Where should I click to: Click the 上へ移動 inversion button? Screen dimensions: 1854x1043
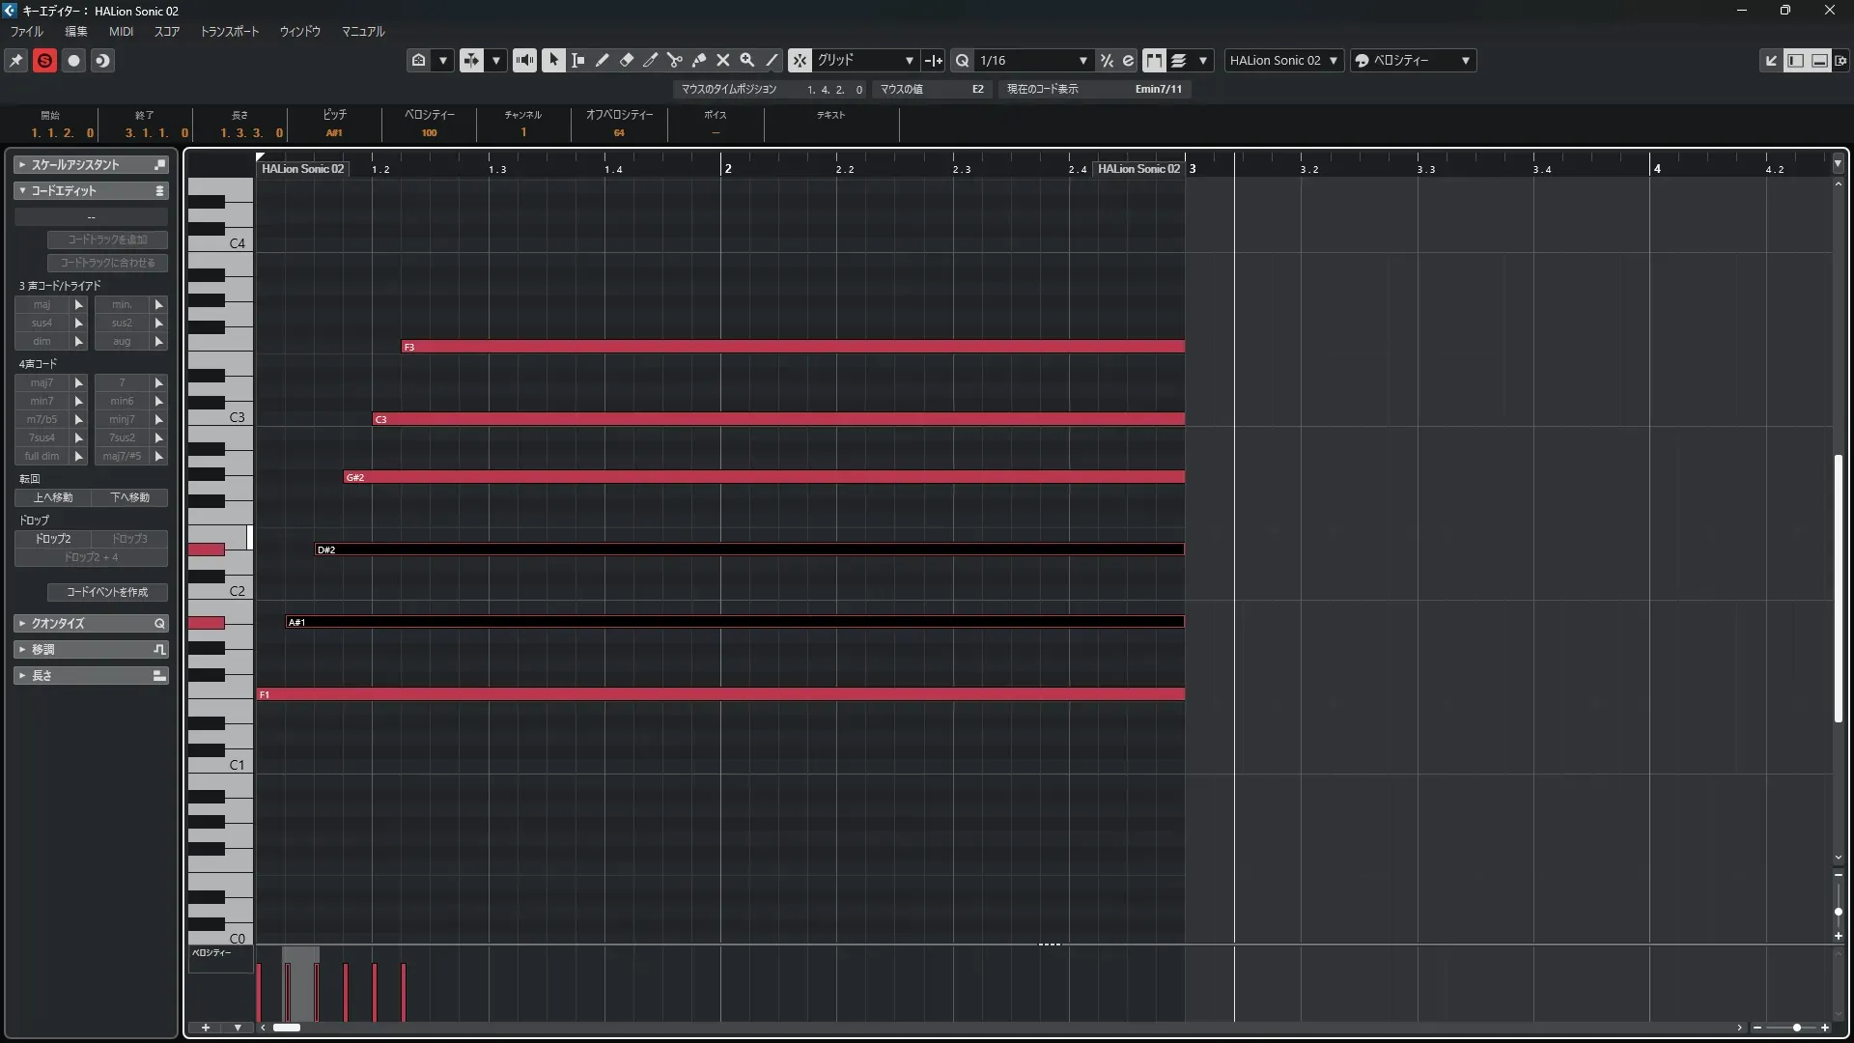(53, 497)
